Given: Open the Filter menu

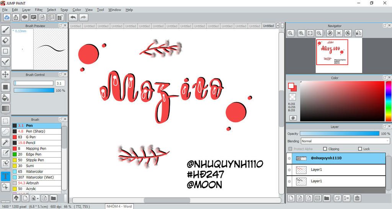Looking at the screenshot, I should coord(39,10).
